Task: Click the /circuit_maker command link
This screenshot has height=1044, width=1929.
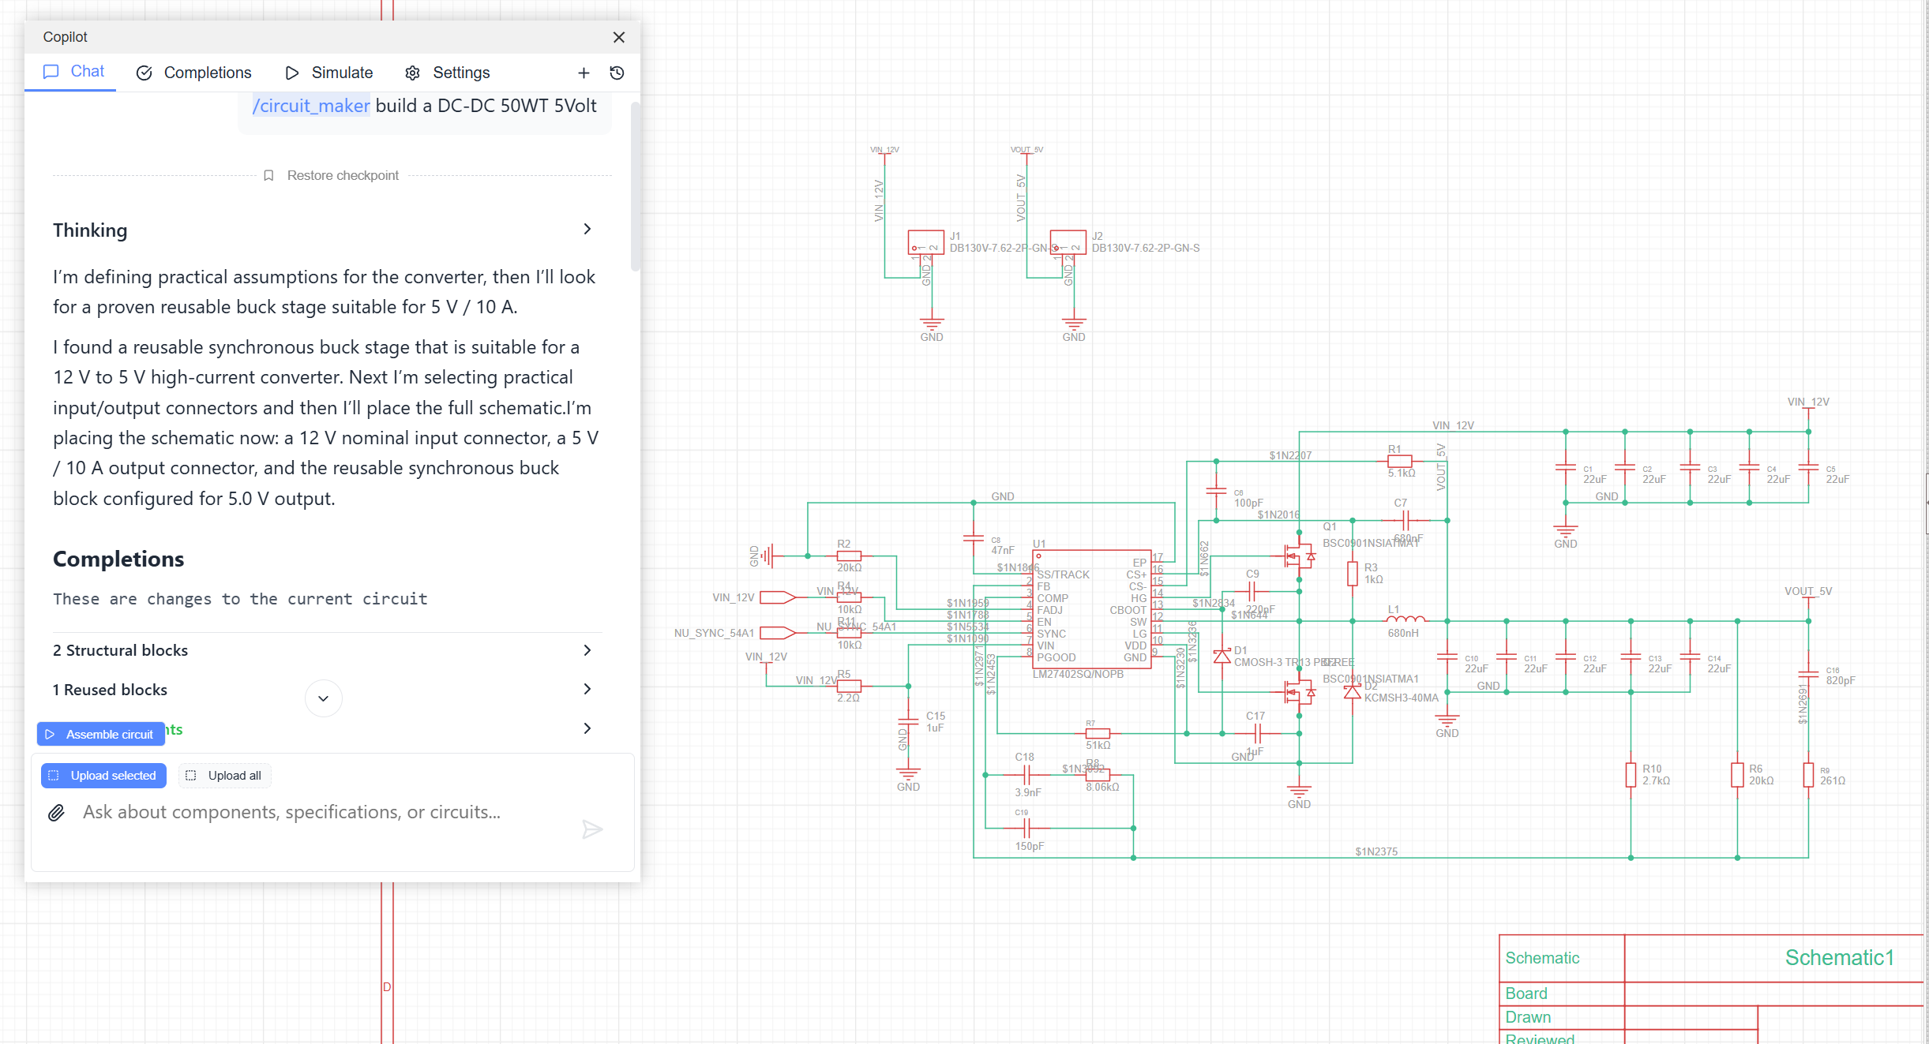Action: click(310, 106)
